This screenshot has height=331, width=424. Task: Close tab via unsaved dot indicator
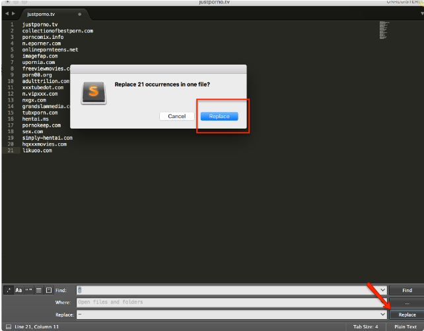click(79, 15)
